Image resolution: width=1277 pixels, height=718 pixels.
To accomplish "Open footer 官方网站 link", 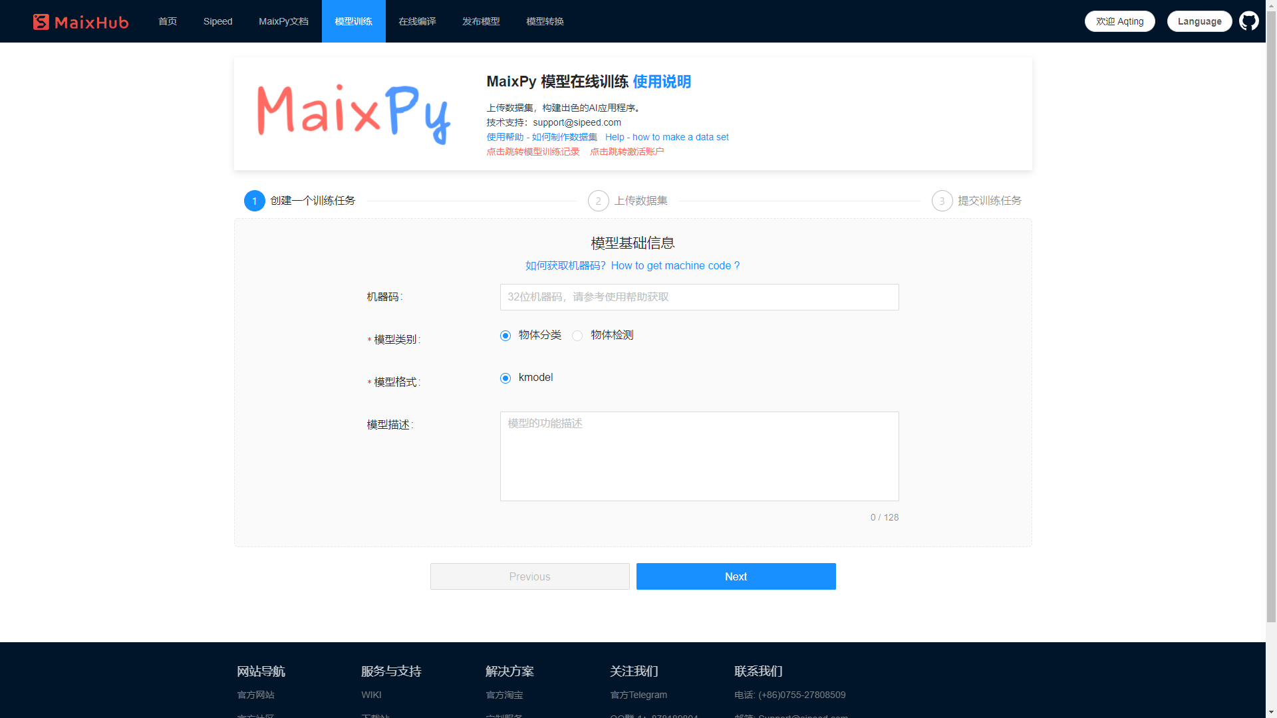I will pyautogui.click(x=256, y=695).
